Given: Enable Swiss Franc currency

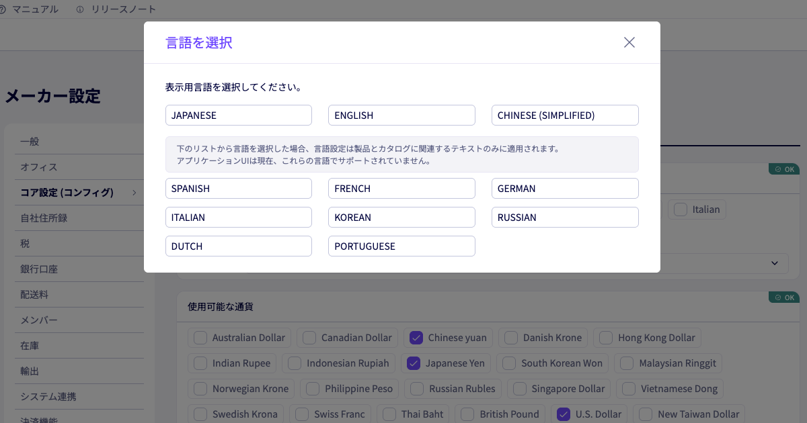Looking at the screenshot, I should click(302, 414).
